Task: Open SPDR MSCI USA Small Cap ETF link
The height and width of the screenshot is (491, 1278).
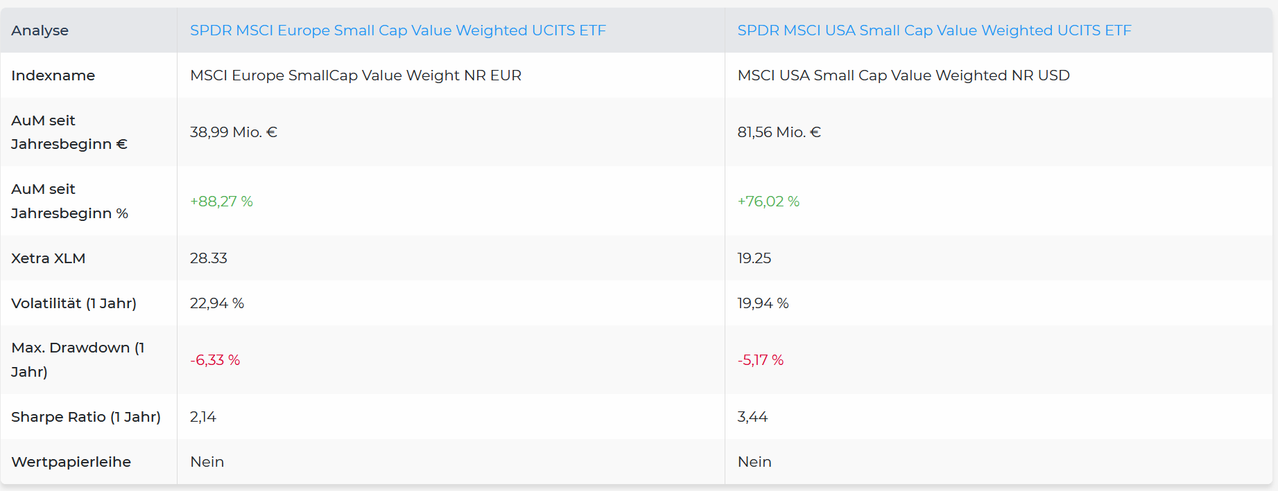Action: [x=933, y=30]
